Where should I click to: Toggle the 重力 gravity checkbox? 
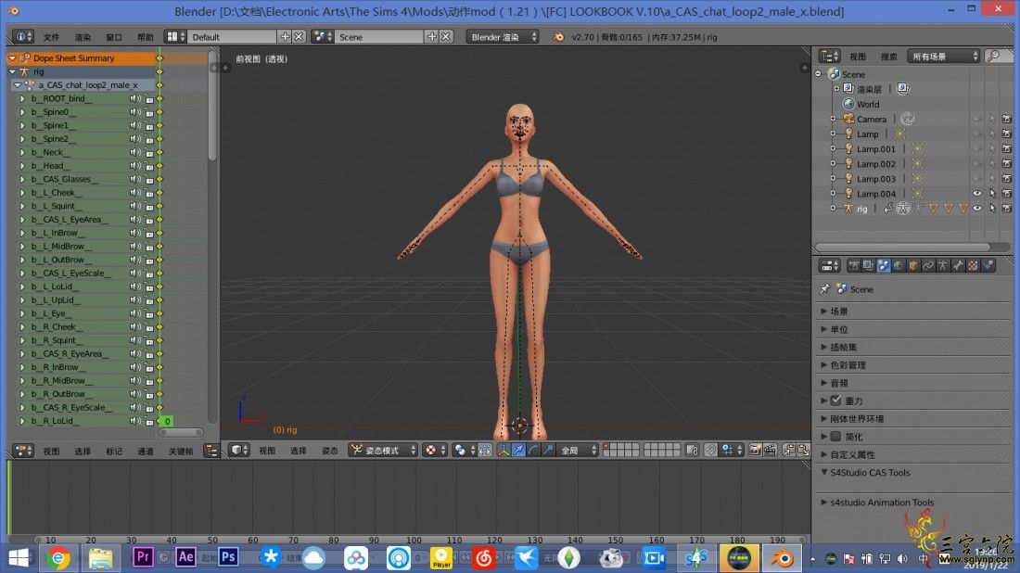[x=835, y=401]
